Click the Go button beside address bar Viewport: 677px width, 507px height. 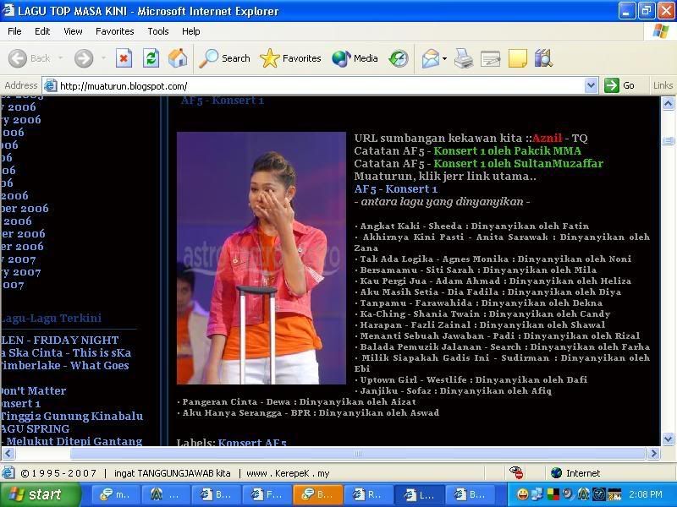pyautogui.click(x=619, y=85)
